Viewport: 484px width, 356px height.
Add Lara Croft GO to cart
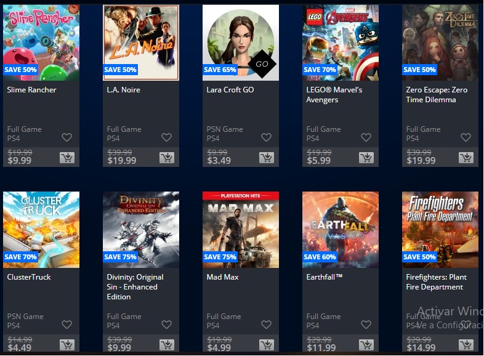(267, 158)
